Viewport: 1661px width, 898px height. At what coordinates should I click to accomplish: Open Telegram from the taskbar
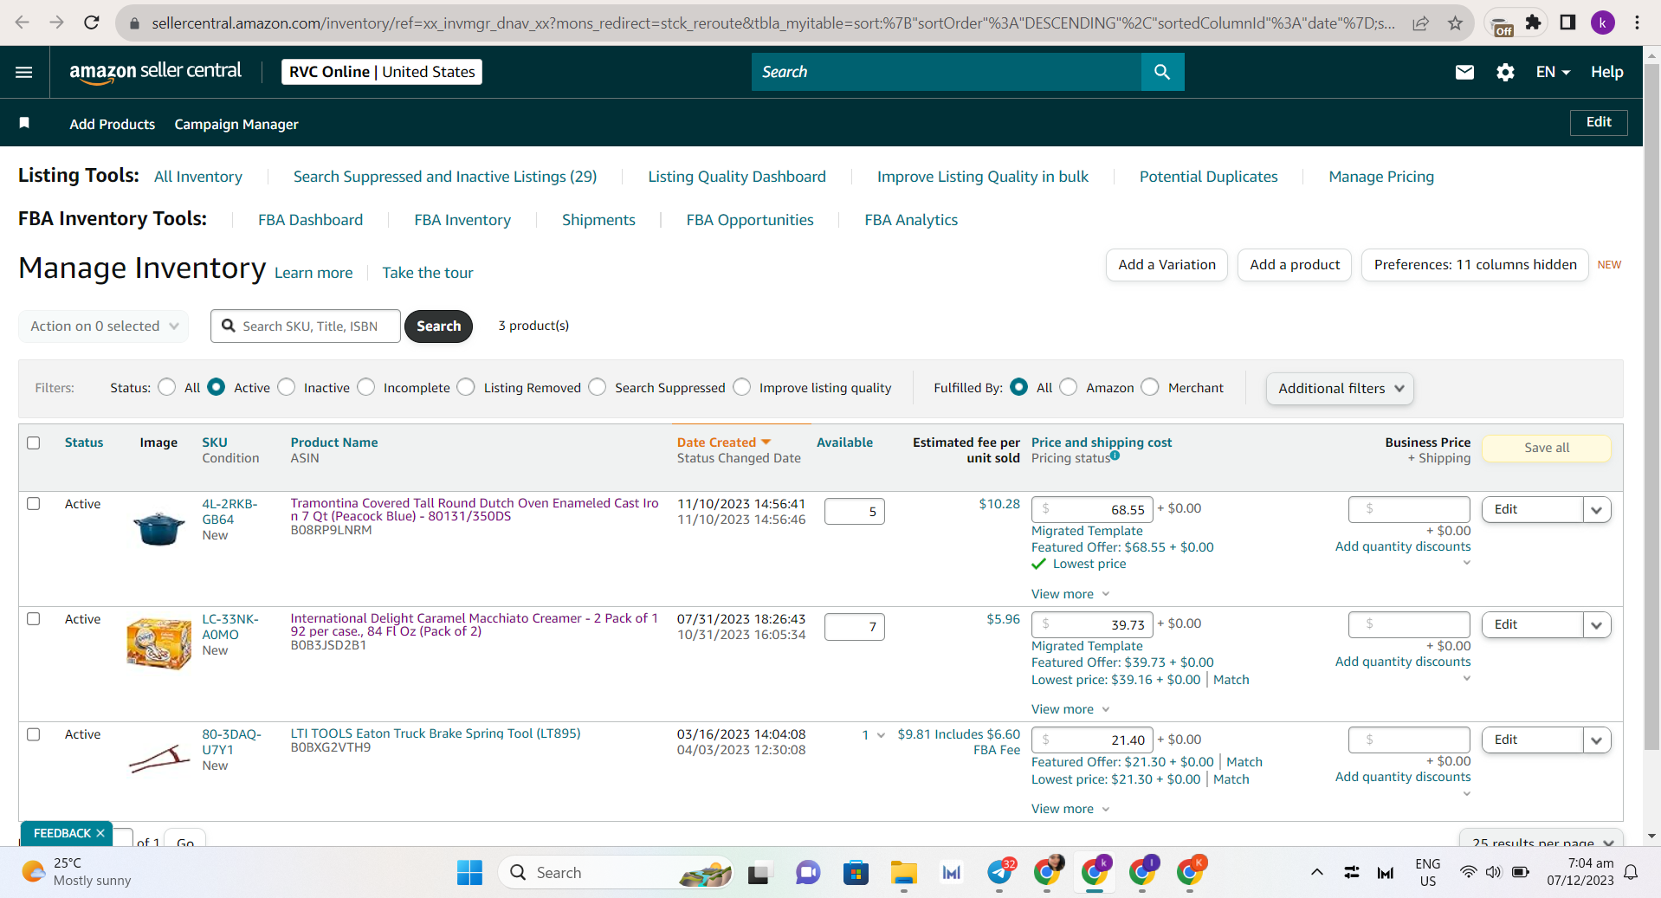1000,872
